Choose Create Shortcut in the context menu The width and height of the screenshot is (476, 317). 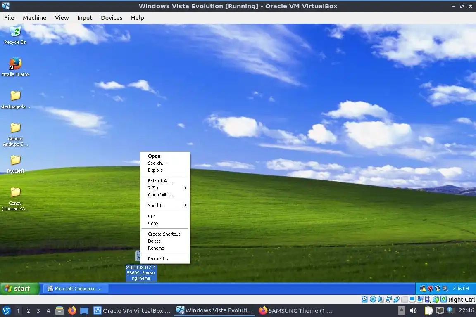[x=165, y=234]
